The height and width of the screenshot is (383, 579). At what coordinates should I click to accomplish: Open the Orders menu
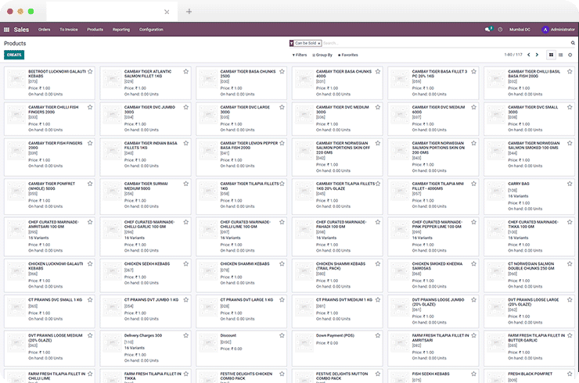point(44,30)
